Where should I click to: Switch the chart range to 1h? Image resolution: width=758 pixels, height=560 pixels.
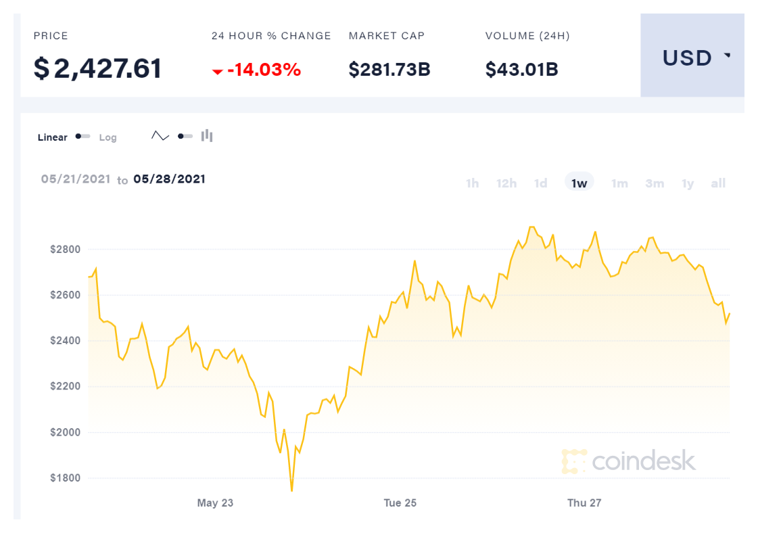(x=472, y=183)
